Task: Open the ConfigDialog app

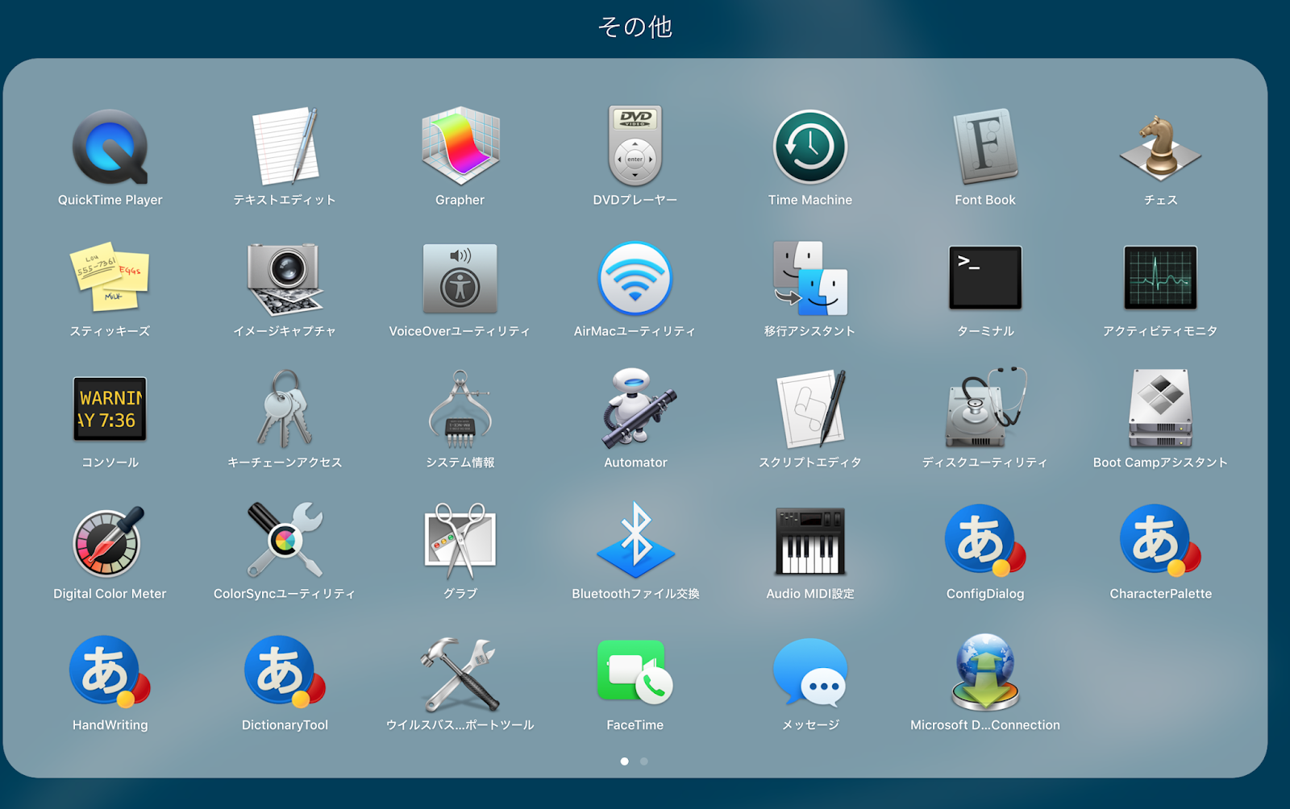Action: (x=985, y=541)
